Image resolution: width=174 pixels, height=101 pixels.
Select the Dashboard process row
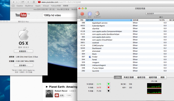click(126, 48)
